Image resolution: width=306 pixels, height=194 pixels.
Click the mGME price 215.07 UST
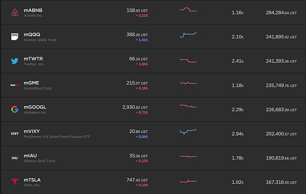[x=137, y=83]
